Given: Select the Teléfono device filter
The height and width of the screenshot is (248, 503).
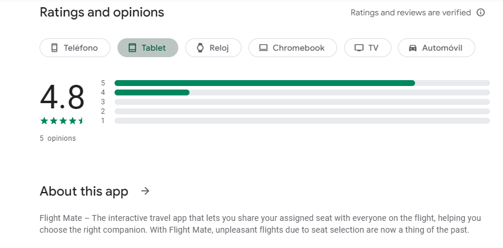Looking at the screenshot, I should tap(75, 48).
